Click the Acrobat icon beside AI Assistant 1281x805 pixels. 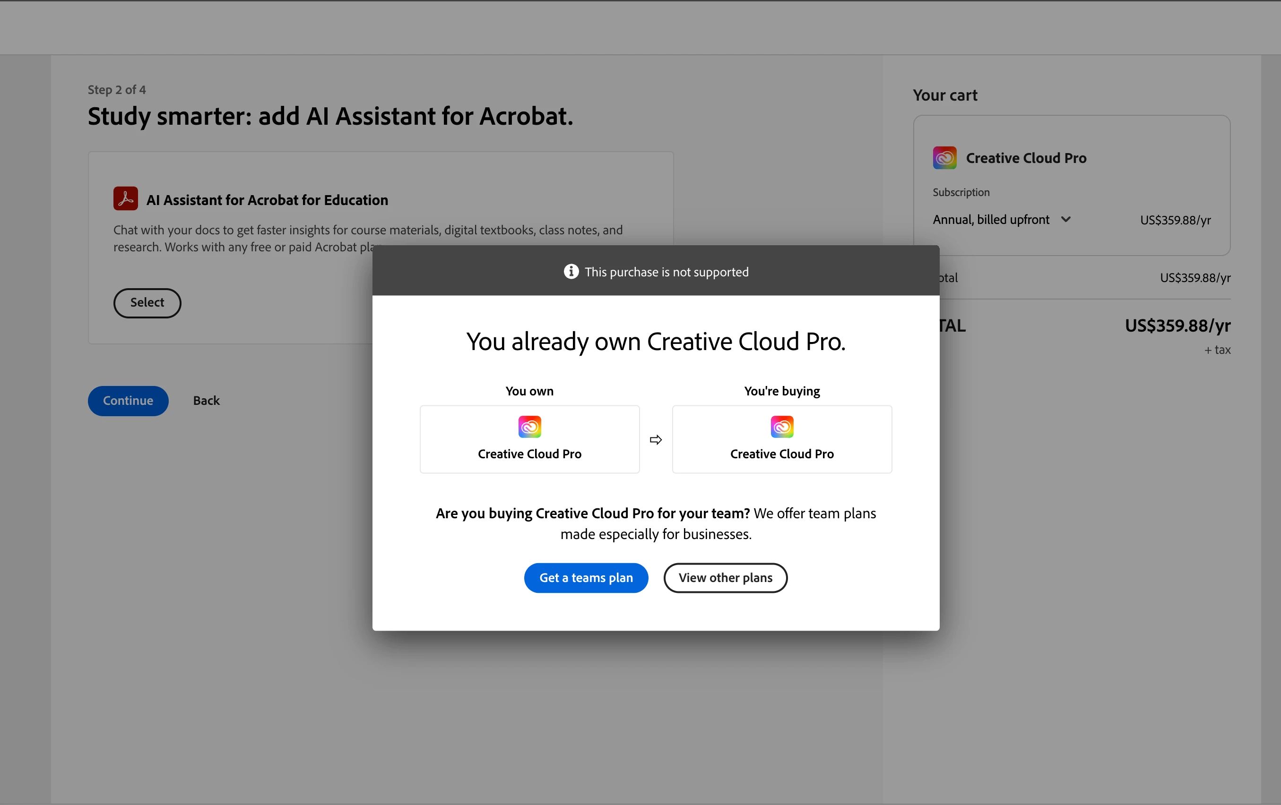(126, 199)
